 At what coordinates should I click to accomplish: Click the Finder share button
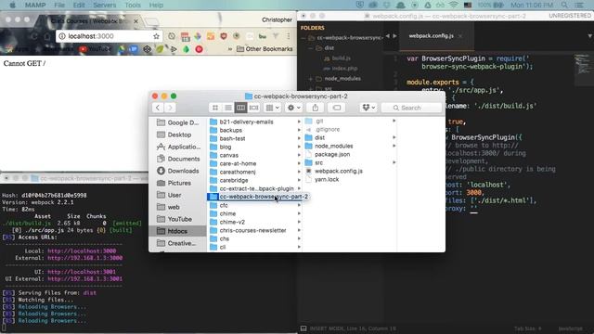point(316,108)
